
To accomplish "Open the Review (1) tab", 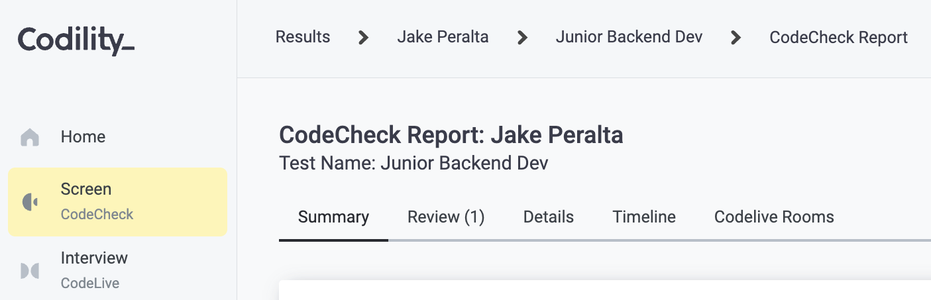I will click(x=446, y=217).
